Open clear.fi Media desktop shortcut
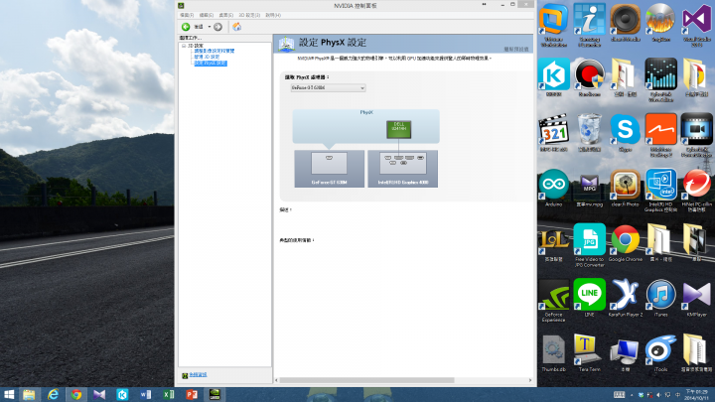This screenshot has width=715, height=402. click(x=626, y=22)
